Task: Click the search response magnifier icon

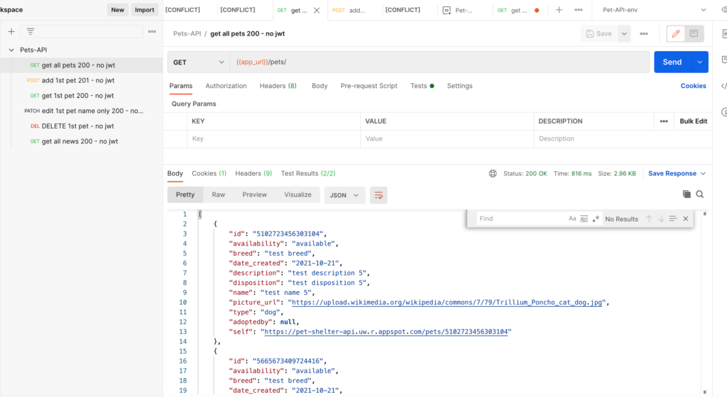Action: (700, 195)
